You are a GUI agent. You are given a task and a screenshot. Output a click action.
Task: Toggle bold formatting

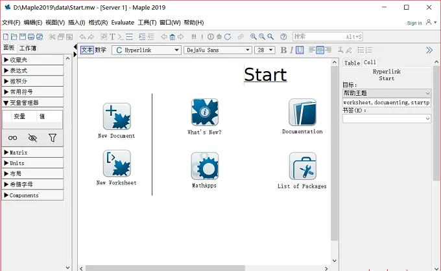(x=283, y=50)
